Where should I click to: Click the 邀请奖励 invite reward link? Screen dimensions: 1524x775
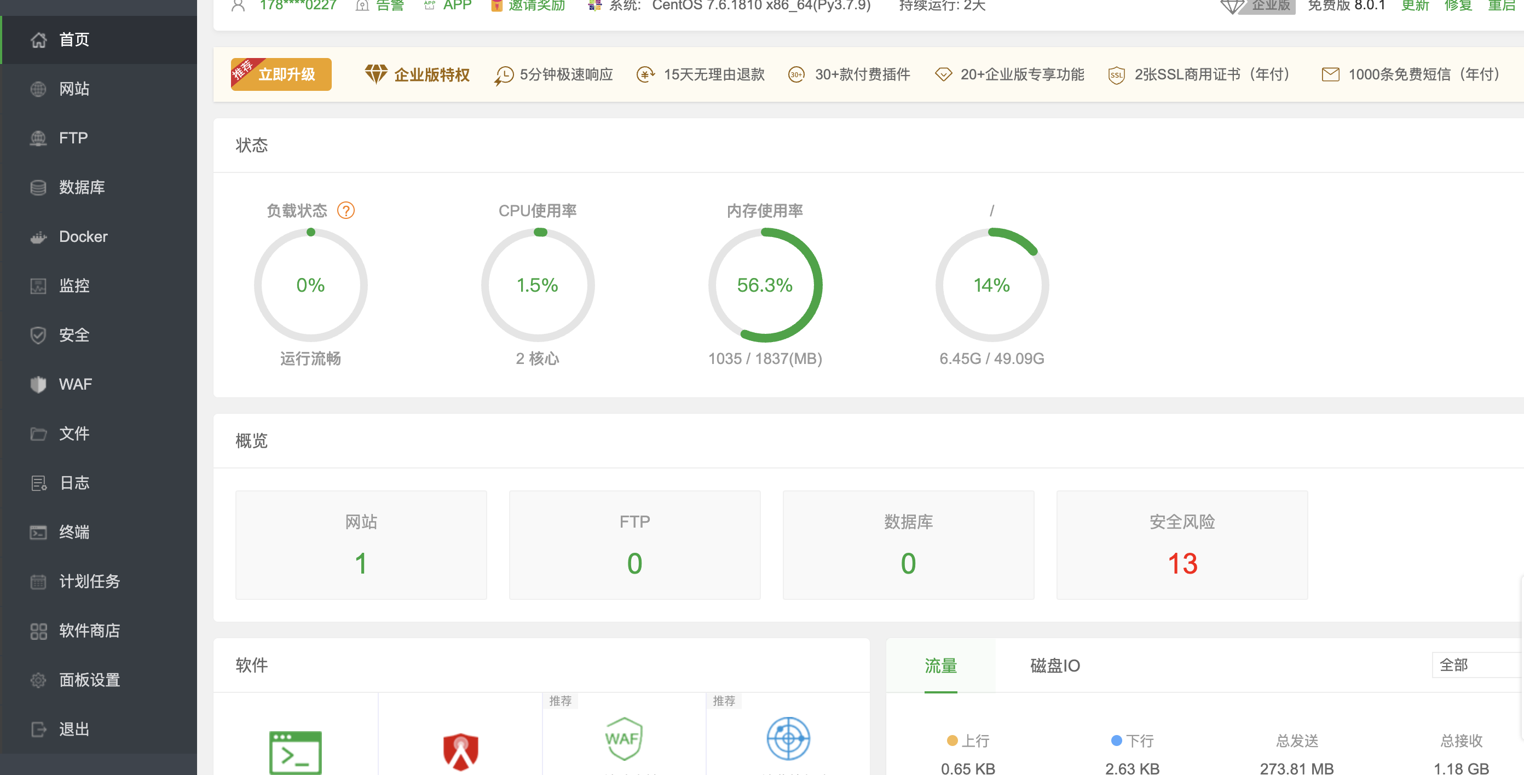(x=536, y=6)
